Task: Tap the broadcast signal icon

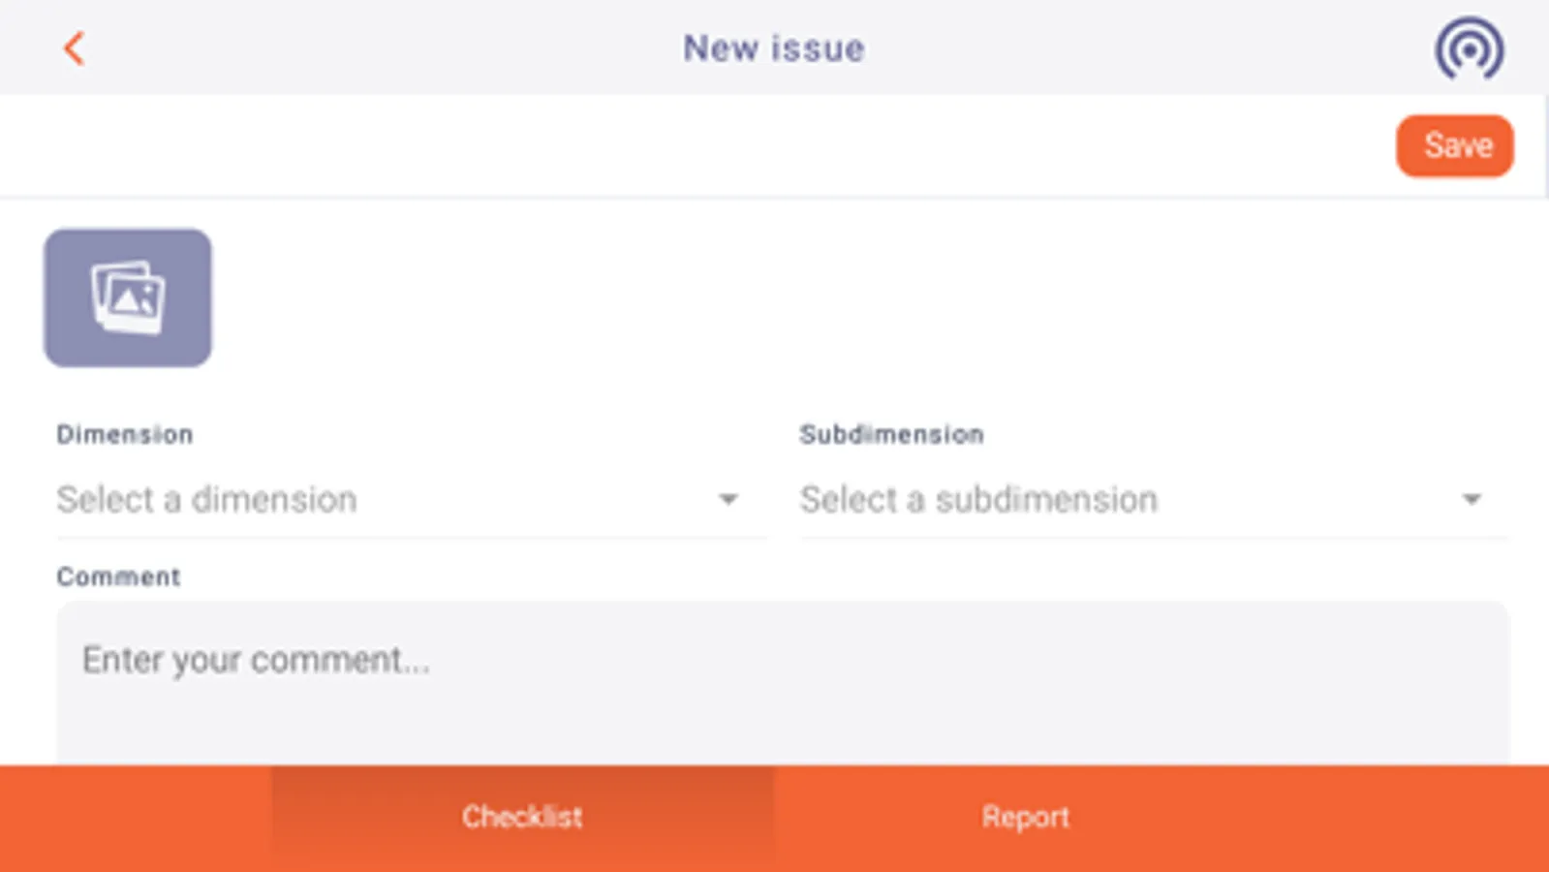Action: click(x=1469, y=48)
